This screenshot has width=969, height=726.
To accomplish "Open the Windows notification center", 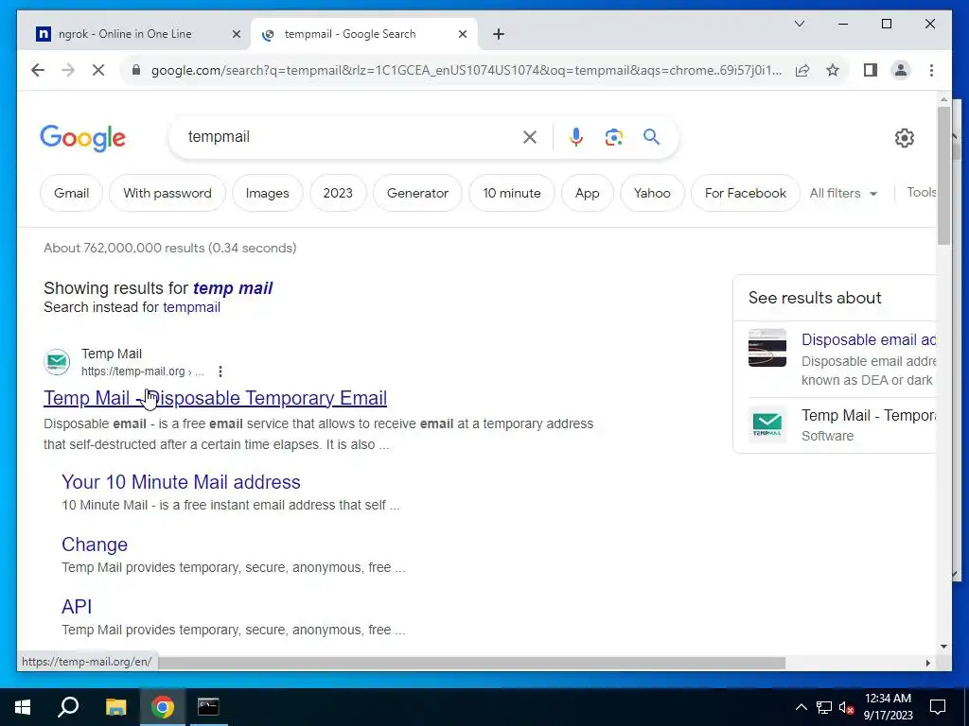I will [x=938, y=707].
